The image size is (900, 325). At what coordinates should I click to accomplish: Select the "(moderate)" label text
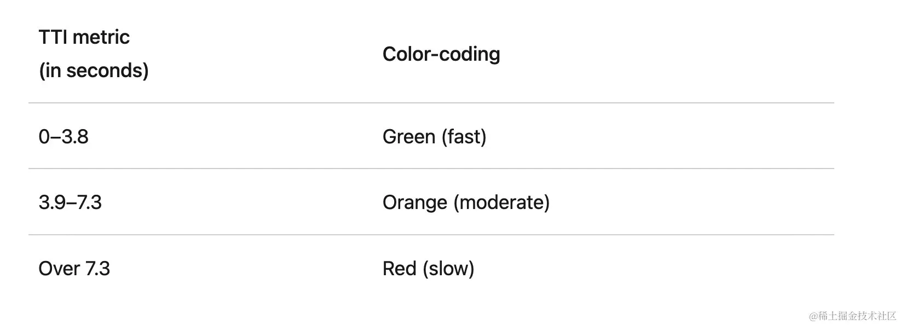[502, 202]
